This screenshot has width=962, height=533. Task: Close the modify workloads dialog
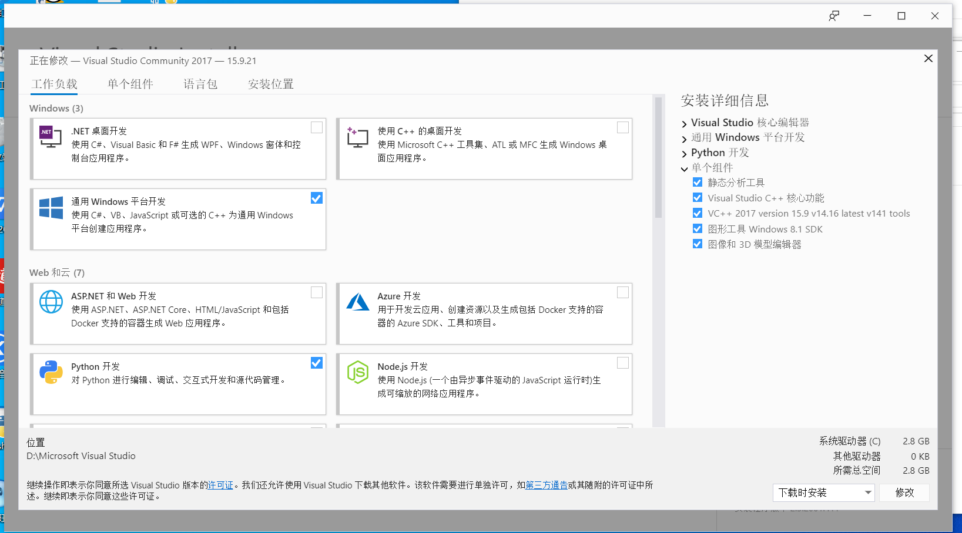tap(929, 59)
